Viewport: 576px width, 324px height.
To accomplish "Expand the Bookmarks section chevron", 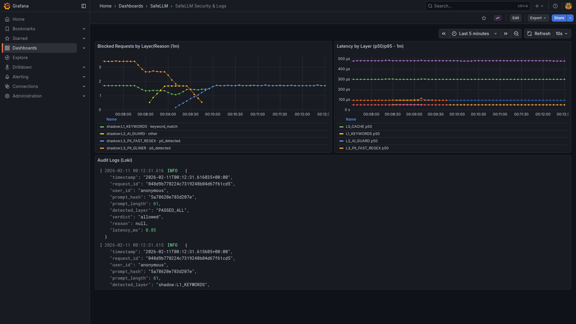I will pos(84,29).
